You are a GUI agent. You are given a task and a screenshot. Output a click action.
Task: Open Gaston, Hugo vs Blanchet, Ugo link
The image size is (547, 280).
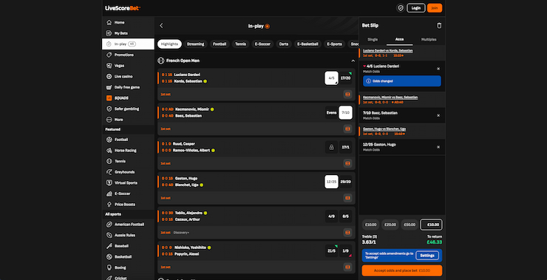pyautogui.click(x=384, y=129)
